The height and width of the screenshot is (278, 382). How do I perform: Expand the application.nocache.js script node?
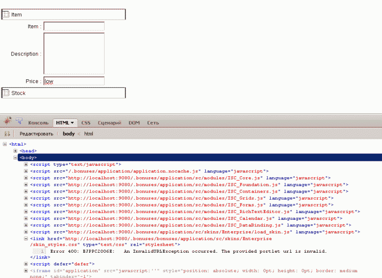pyautogui.click(x=26, y=171)
